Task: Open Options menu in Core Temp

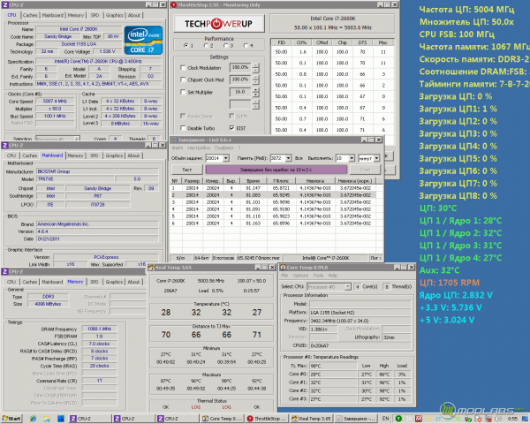Action: point(300,276)
